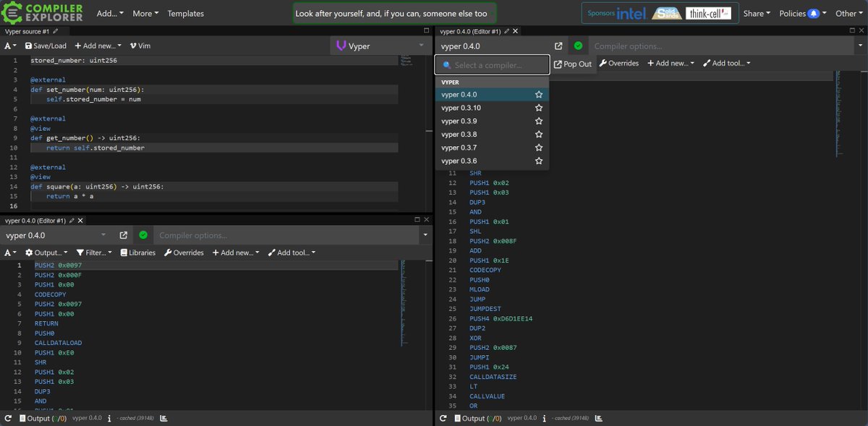The height and width of the screenshot is (426, 868).
Task: Click Overrides in lower-left compiler pane
Action: [184, 252]
